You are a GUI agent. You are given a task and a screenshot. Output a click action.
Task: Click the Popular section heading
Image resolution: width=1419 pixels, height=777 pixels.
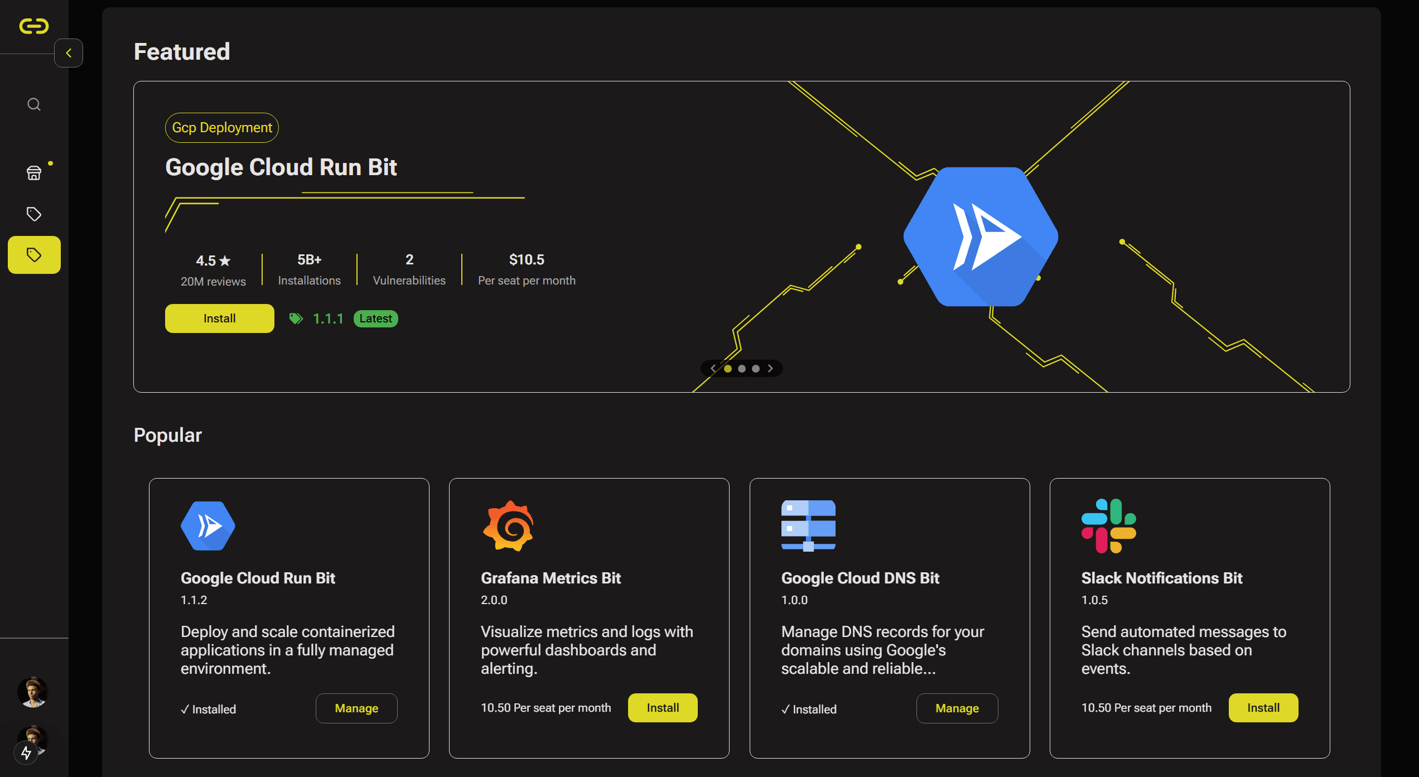(168, 435)
